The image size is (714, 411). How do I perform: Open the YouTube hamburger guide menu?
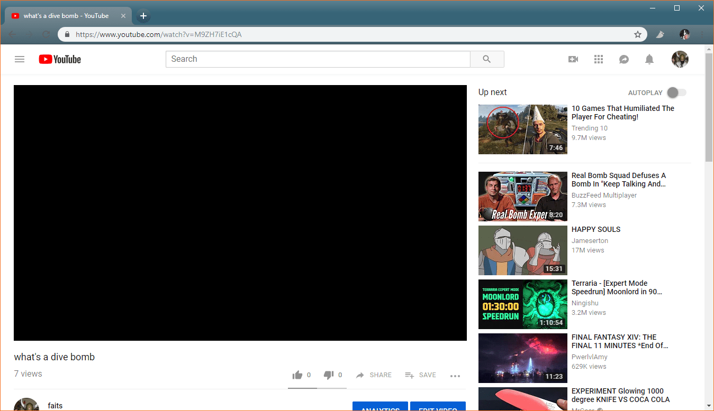(20, 59)
